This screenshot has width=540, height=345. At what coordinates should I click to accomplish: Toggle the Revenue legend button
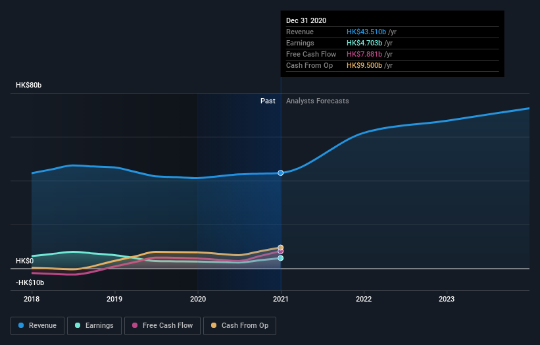(x=37, y=326)
